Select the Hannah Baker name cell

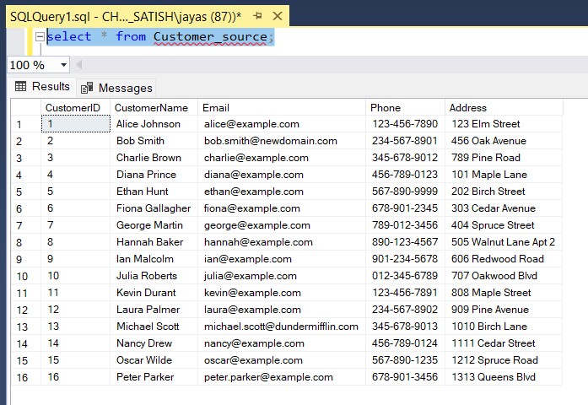pyautogui.click(x=154, y=242)
